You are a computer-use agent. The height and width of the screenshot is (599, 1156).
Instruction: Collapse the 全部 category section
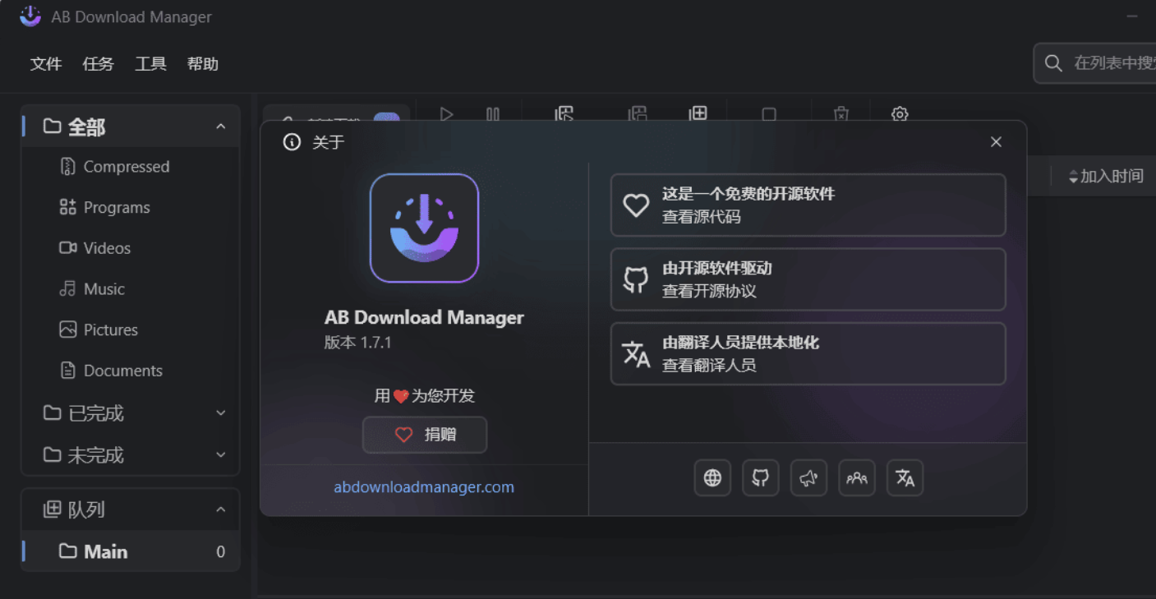pos(220,126)
